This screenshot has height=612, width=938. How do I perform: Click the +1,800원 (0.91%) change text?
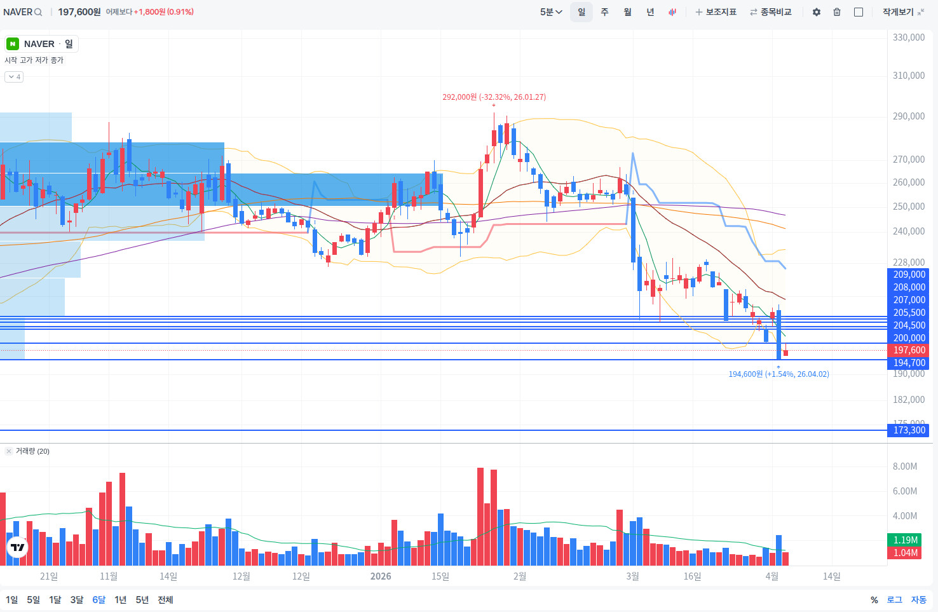click(x=163, y=12)
